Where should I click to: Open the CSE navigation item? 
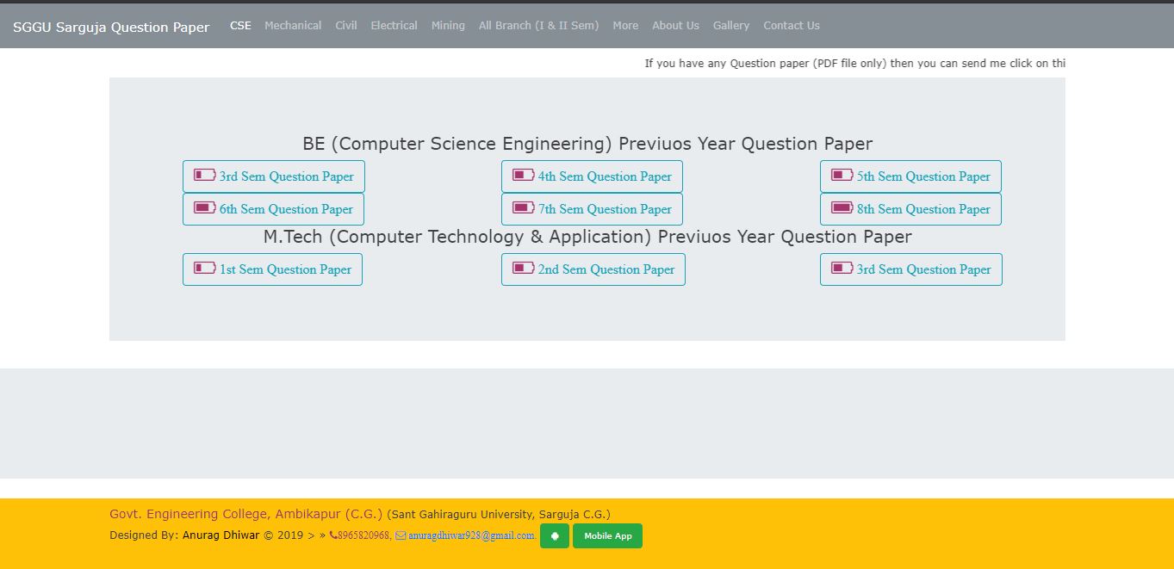click(240, 26)
